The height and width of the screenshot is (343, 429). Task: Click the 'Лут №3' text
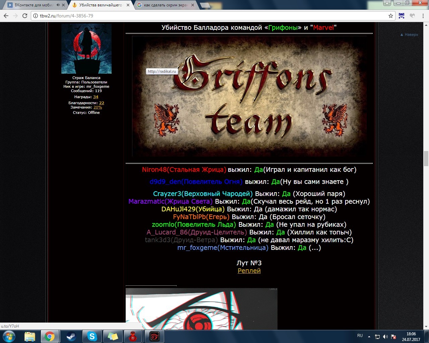pyautogui.click(x=249, y=263)
